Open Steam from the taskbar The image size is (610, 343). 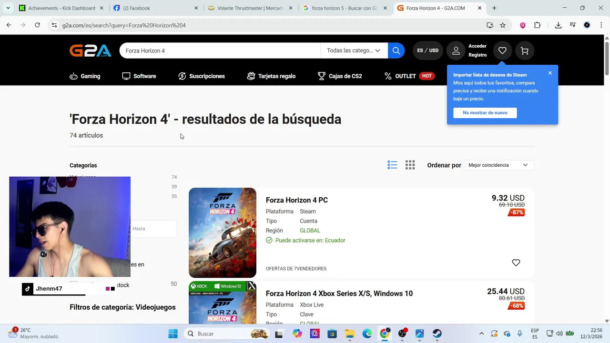(x=437, y=333)
